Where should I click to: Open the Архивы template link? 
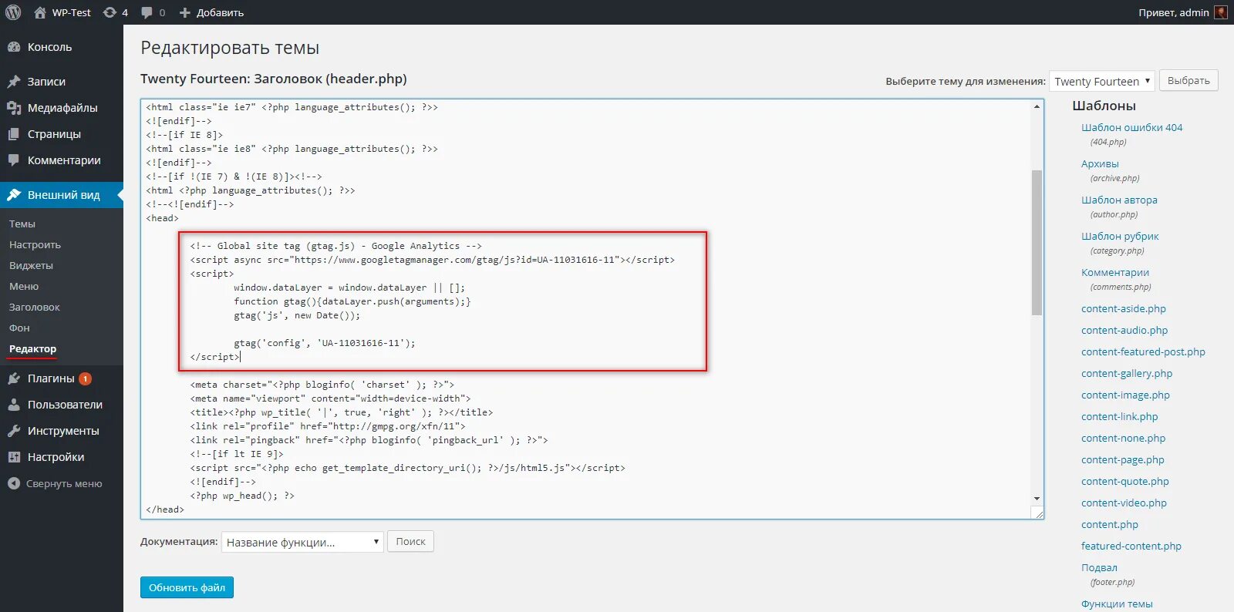pos(1100,163)
